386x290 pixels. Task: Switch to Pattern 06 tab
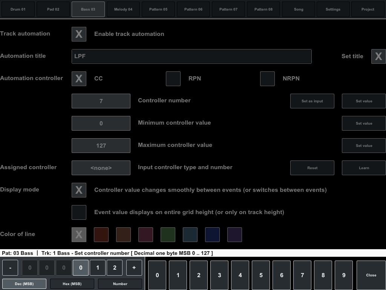[x=193, y=9]
